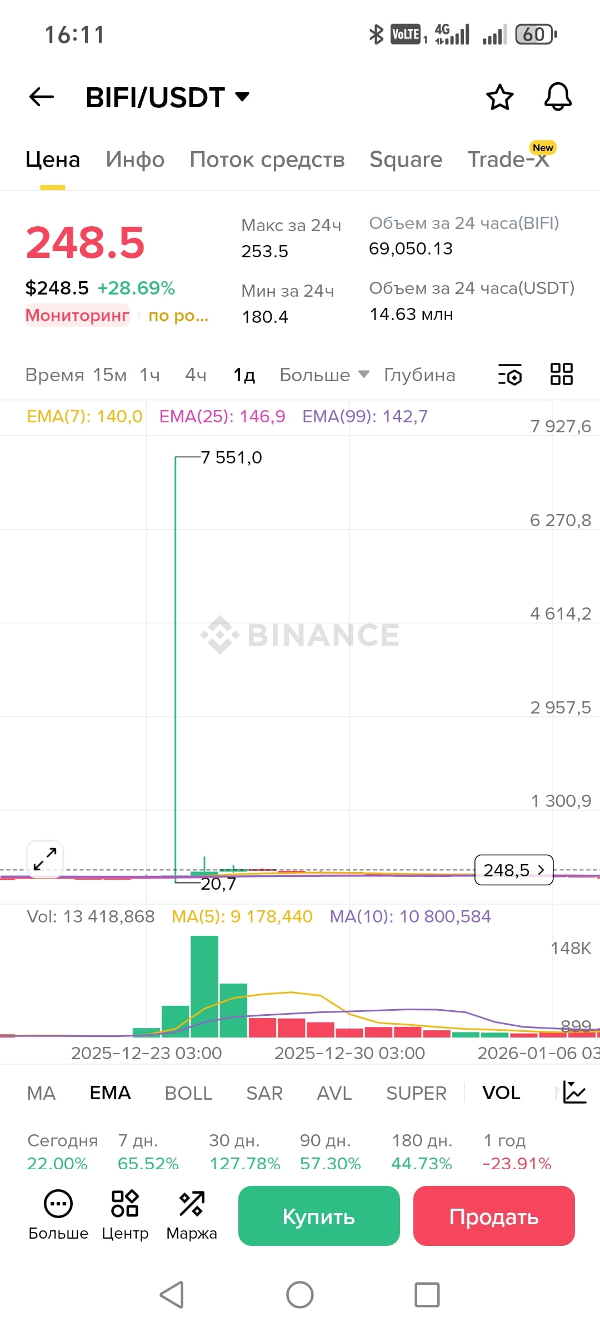
Task: Expand chart to fullscreen with arrows icon
Action: [x=45, y=859]
